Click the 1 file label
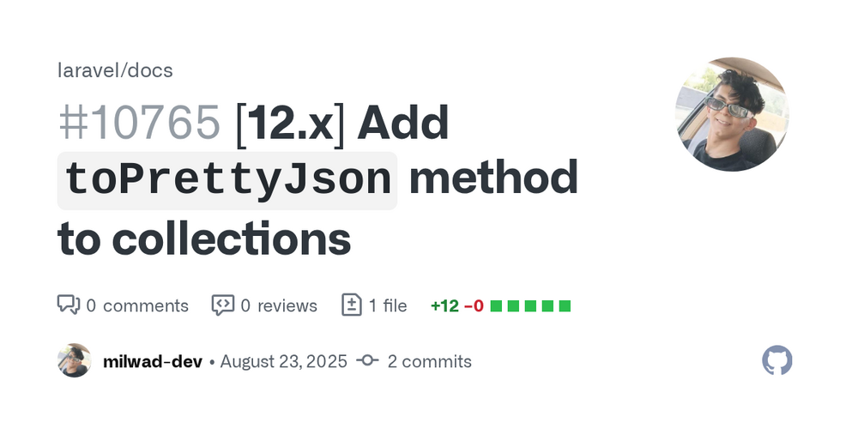Image resolution: width=858 pixels, height=429 pixels. tap(388, 306)
